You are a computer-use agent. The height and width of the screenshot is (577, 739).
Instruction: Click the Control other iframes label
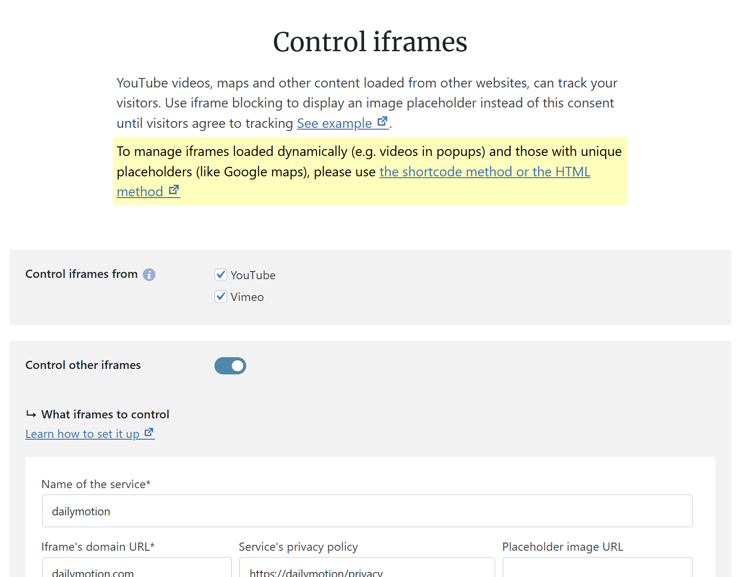(83, 365)
